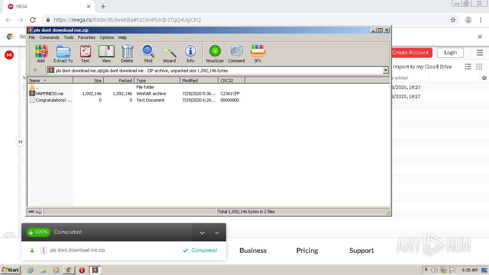489x275 pixels.
Task: Click the Chrome address bar URL
Action: point(127,20)
